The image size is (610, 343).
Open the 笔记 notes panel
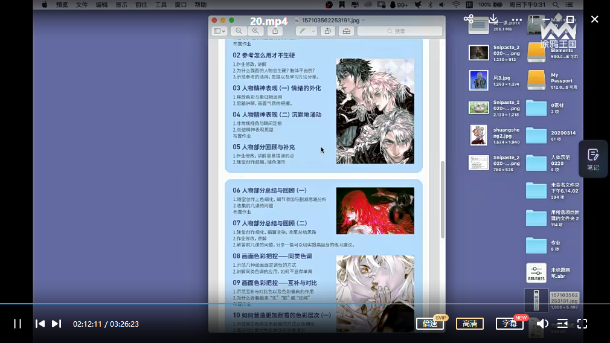click(593, 159)
